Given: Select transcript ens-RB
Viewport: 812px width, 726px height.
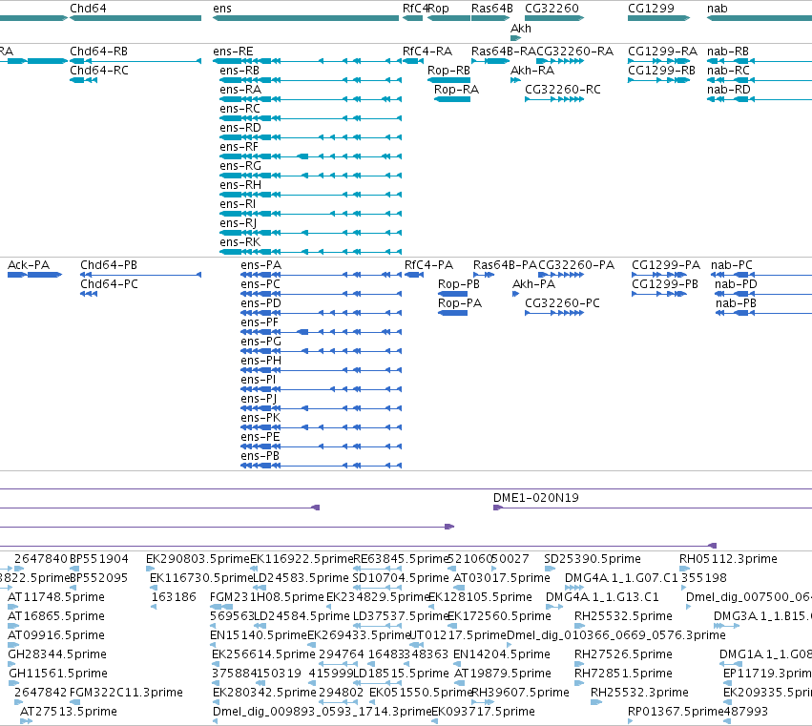Looking at the screenshot, I should point(239,71).
